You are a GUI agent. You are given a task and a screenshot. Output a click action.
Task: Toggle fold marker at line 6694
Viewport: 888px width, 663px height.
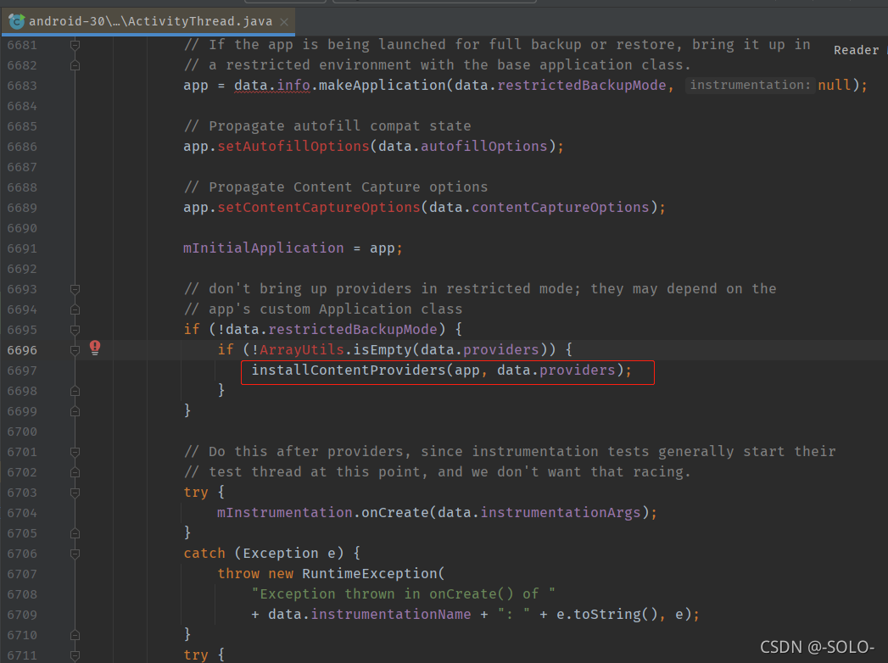pyautogui.click(x=75, y=309)
